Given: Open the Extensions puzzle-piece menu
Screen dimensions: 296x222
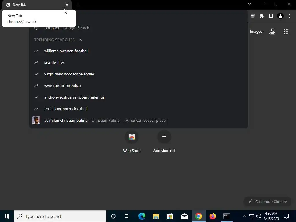Looking at the screenshot, I should pos(262,16).
